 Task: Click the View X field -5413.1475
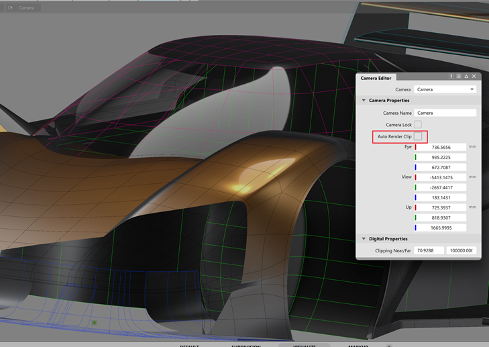[440, 178]
